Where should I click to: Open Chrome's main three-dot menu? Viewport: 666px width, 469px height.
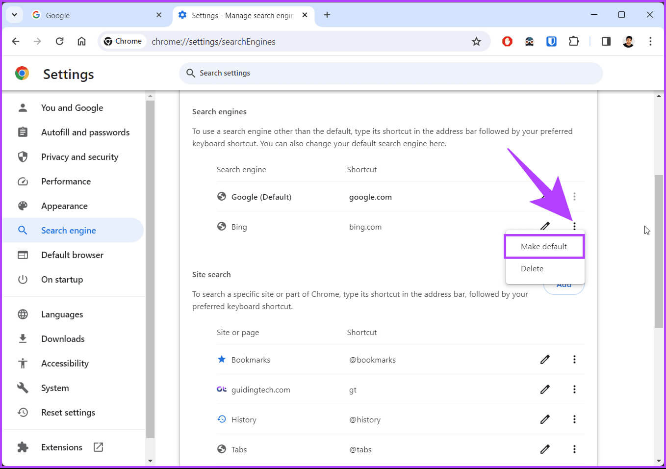(x=650, y=42)
